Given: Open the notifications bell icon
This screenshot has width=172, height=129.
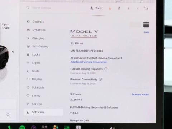Looking at the screenshot, I should 128,8.
